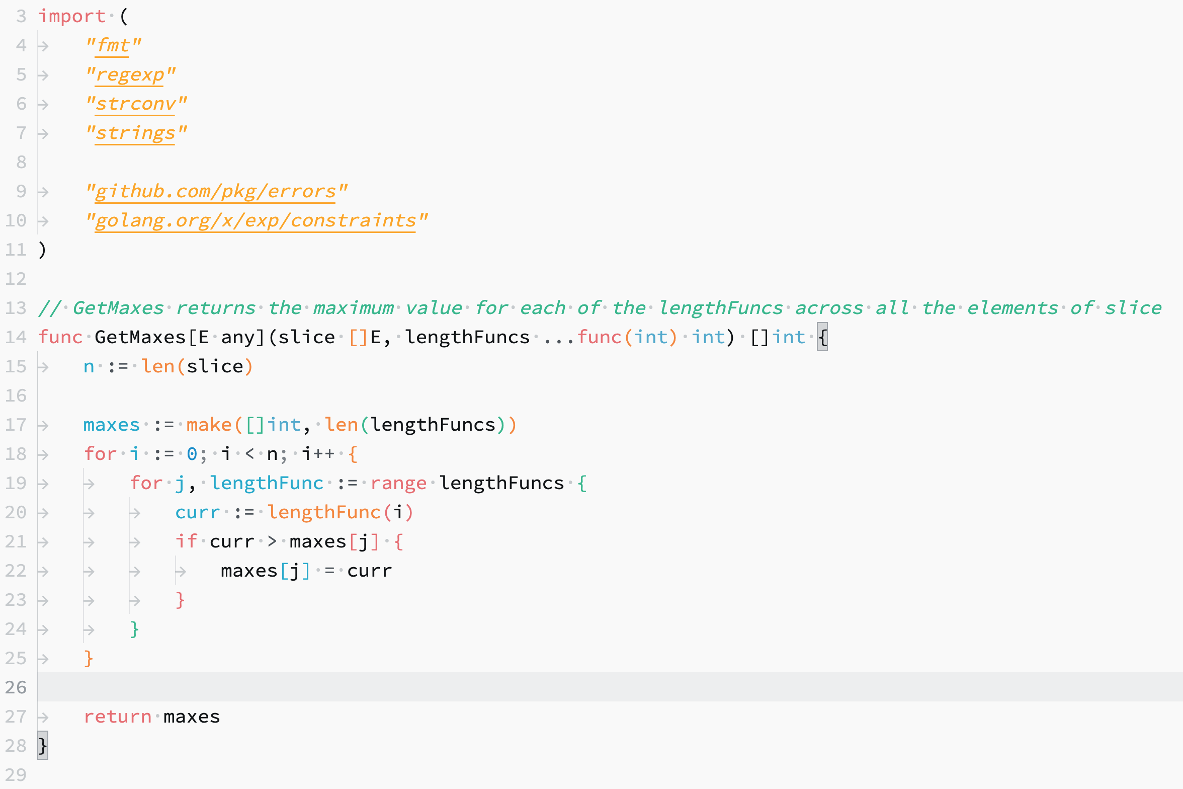1183x789 pixels.
Task: Click the closing brace on line 23
Action: 180,600
